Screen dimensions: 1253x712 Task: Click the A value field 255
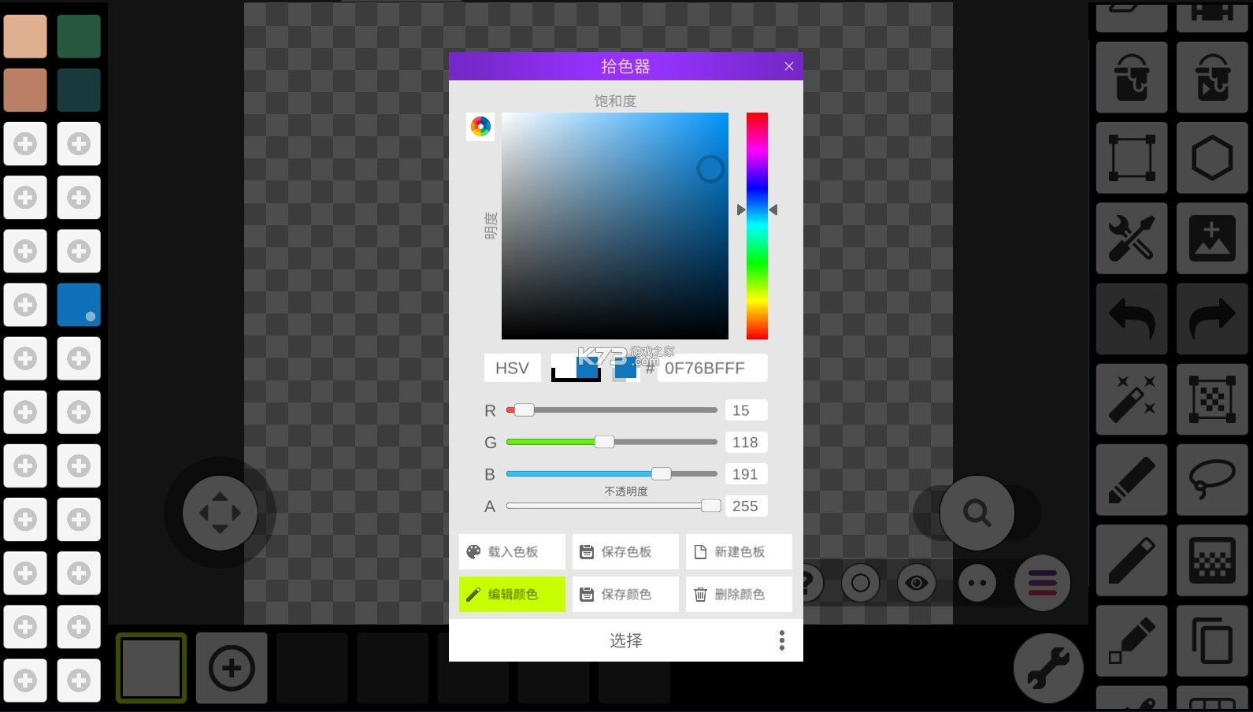click(x=746, y=506)
